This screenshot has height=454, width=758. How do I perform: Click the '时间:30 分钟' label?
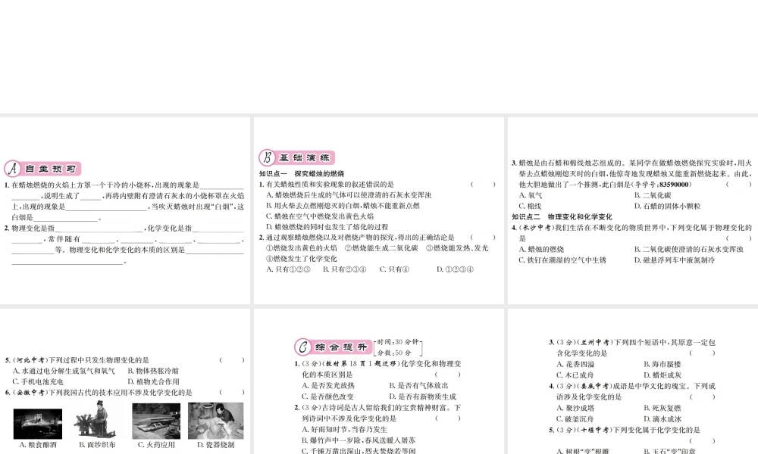click(398, 341)
